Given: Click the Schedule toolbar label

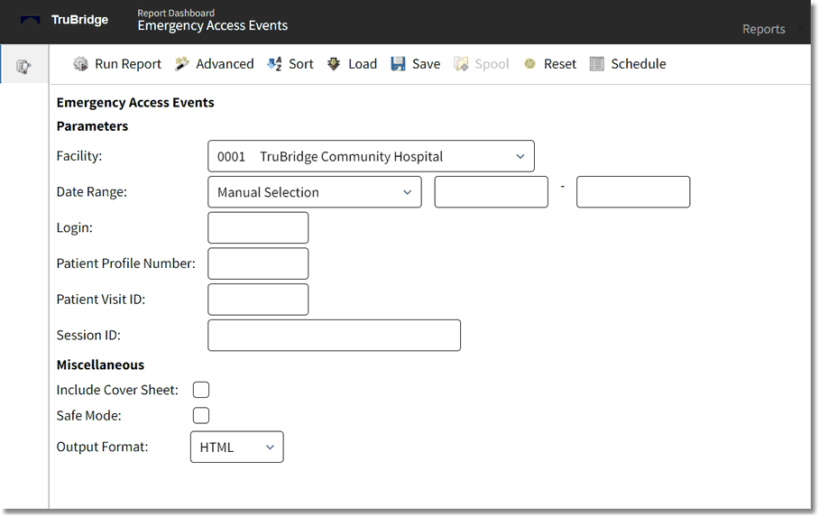Looking at the screenshot, I should [x=639, y=64].
